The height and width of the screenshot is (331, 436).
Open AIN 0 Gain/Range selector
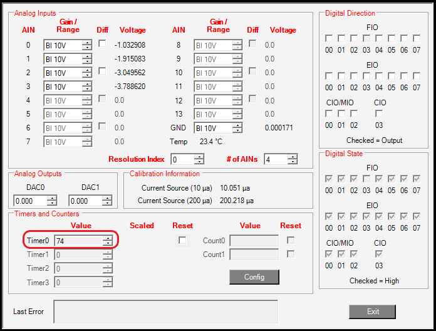[x=67, y=45]
